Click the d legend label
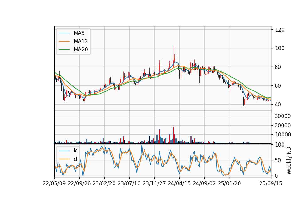This screenshot has width=301, height=216. coord(75,159)
